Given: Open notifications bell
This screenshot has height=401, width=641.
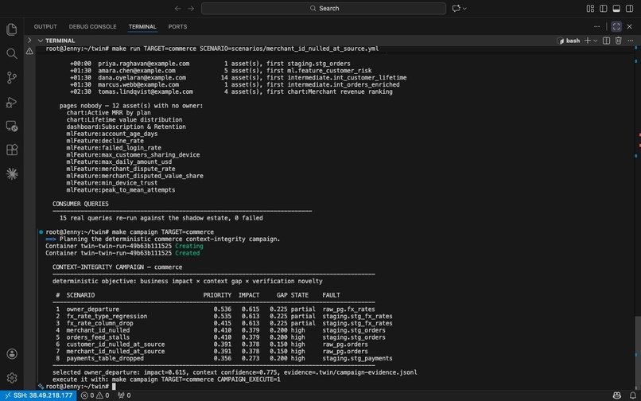Looking at the screenshot, I should [x=632, y=395].
